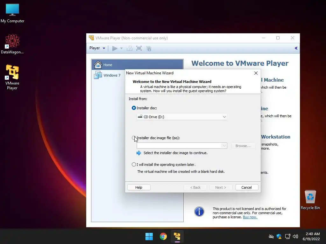The image size is (326, 244).
Task: Click the Next > button
Action: pos(221,187)
